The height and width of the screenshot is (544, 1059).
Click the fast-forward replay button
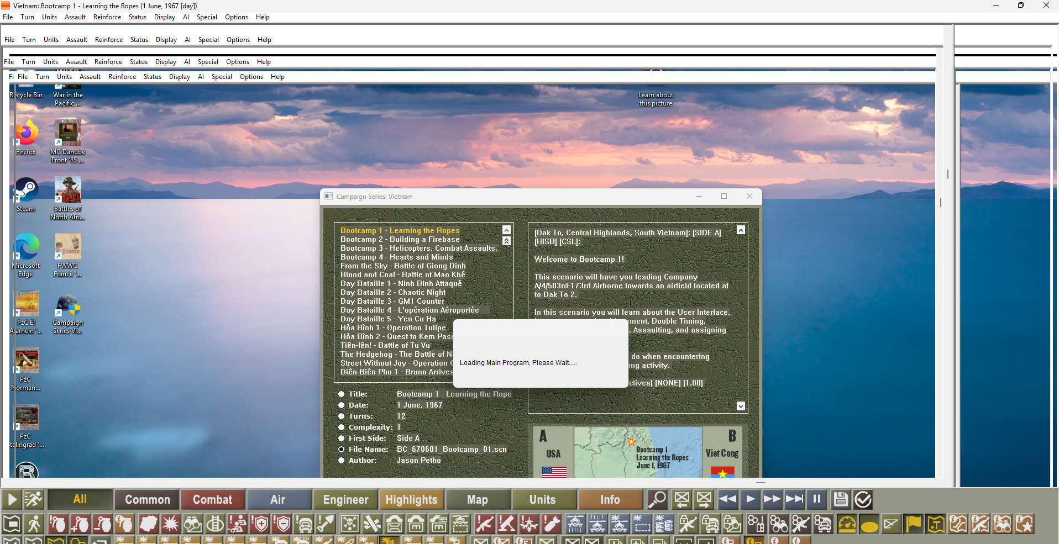772,499
